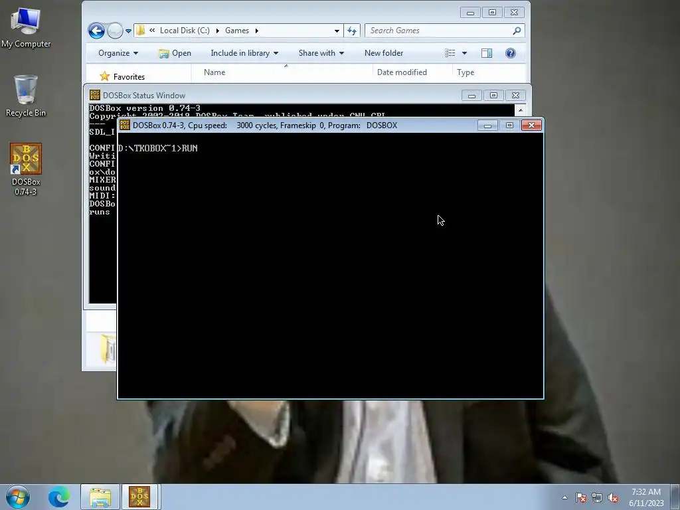Toggle the preview pane icon

487,53
